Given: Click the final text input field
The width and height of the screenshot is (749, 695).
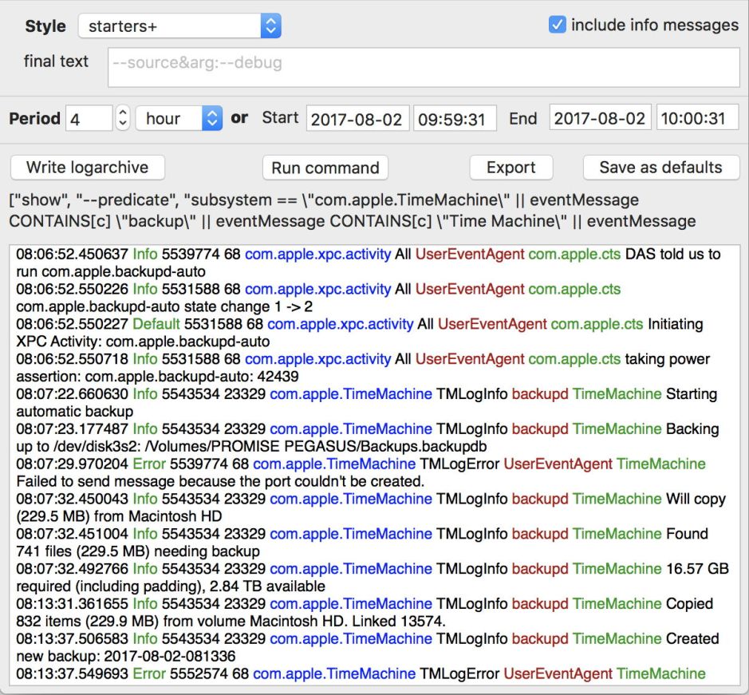Looking at the screenshot, I should (x=423, y=67).
